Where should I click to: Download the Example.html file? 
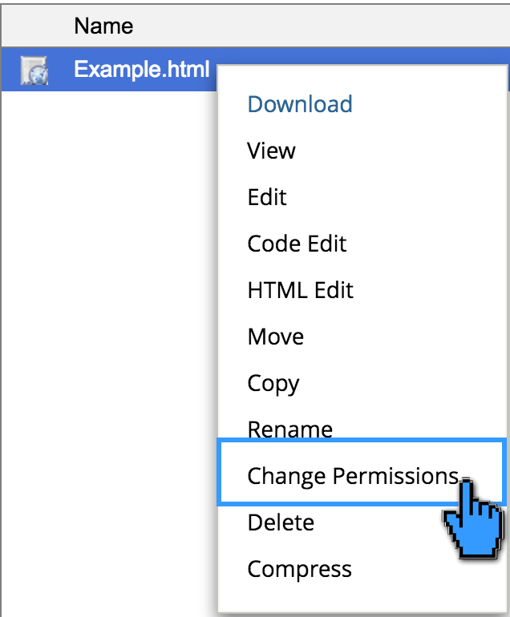tap(300, 104)
